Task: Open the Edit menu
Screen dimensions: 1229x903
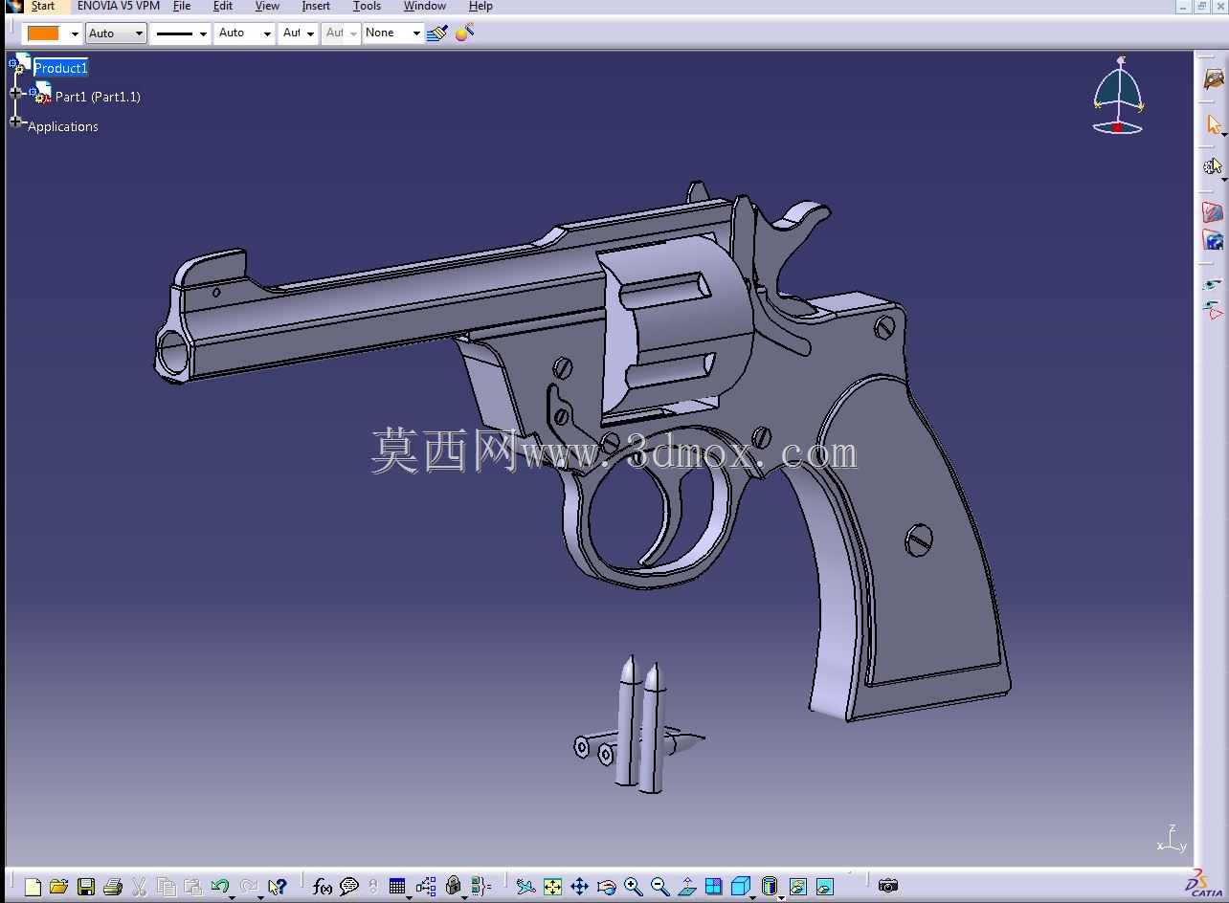Action: [x=223, y=6]
